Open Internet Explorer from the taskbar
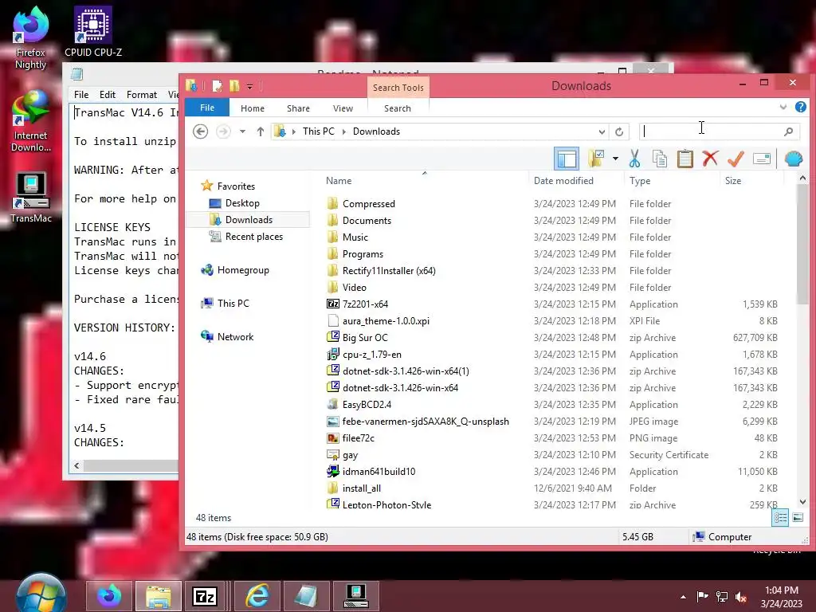 click(x=257, y=596)
